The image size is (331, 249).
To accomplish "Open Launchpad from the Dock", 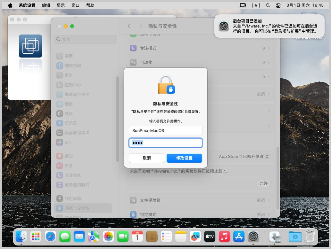I will pyautogui.click(x=36, y=237).
